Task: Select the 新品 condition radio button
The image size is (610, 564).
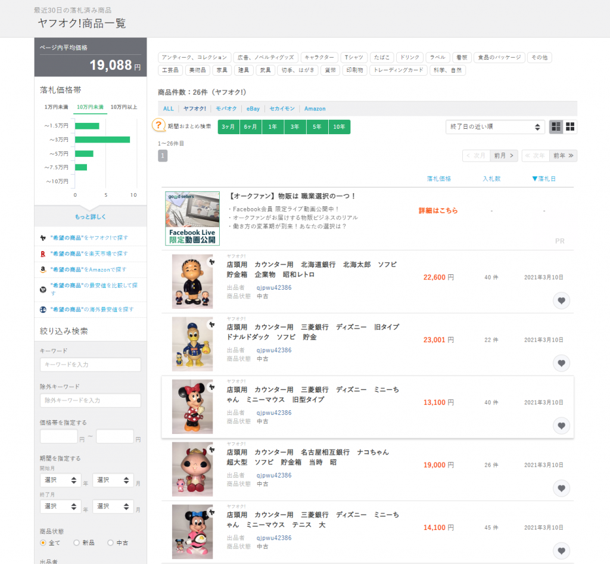Action: (x=76, y=543)
